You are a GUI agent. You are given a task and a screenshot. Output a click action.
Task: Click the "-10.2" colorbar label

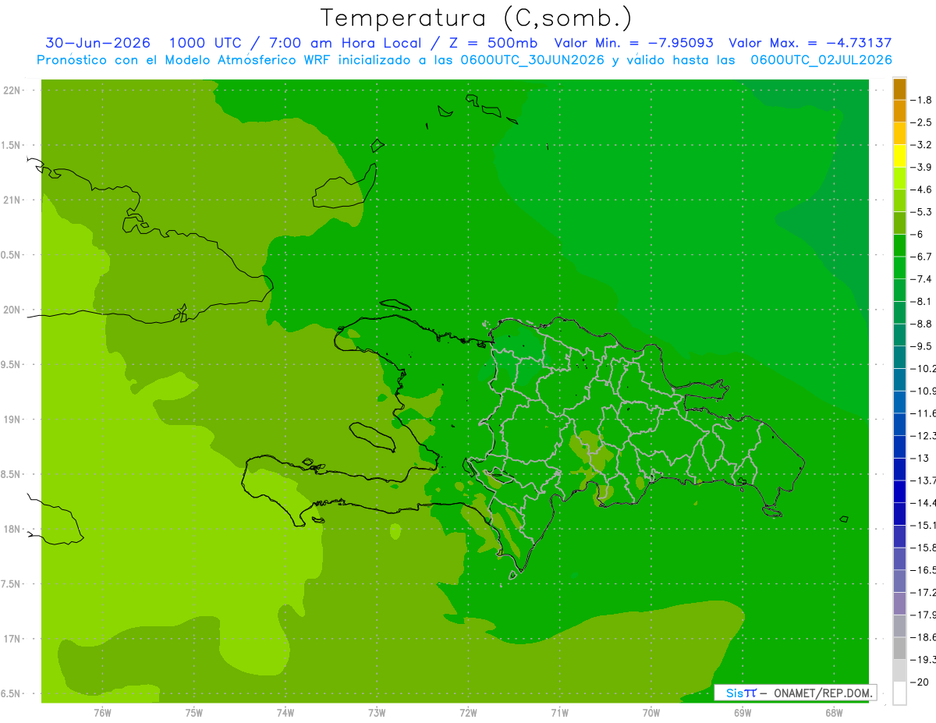[x=923, y=368]
